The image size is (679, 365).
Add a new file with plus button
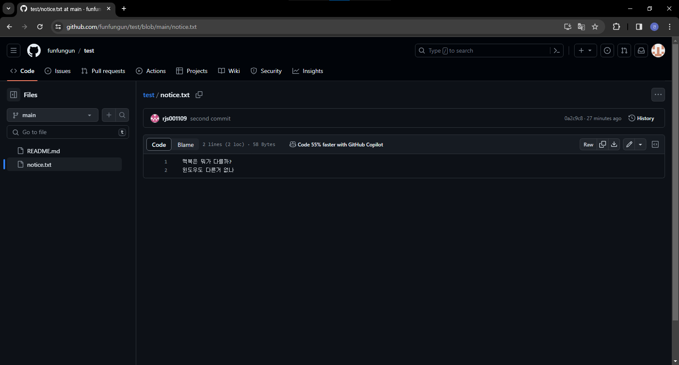(109, 115)
